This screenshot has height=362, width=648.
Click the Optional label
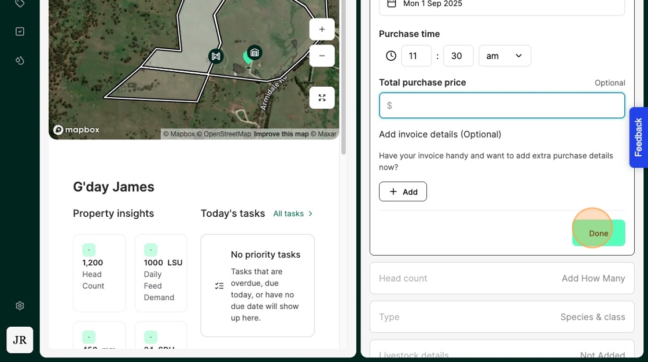click(610, 83)
